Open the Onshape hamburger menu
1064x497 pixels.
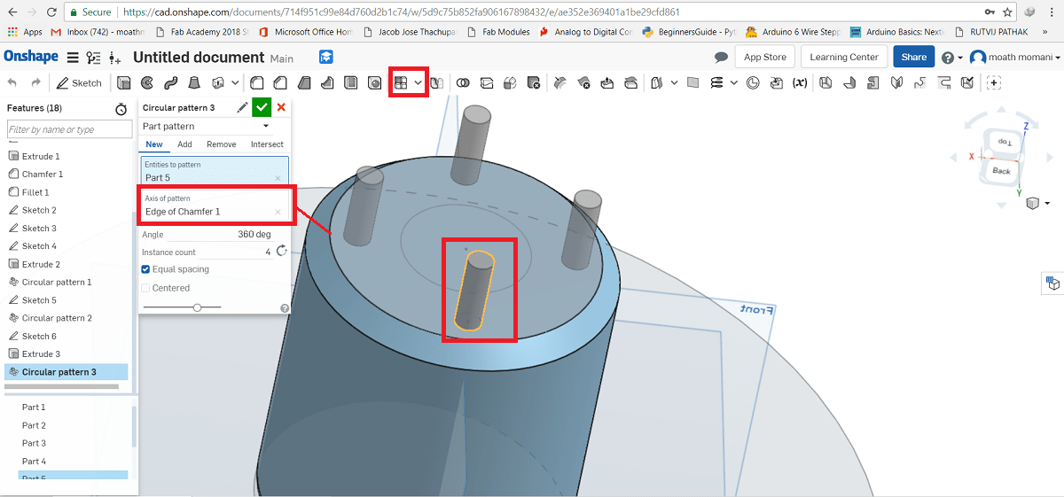[73, 58]
